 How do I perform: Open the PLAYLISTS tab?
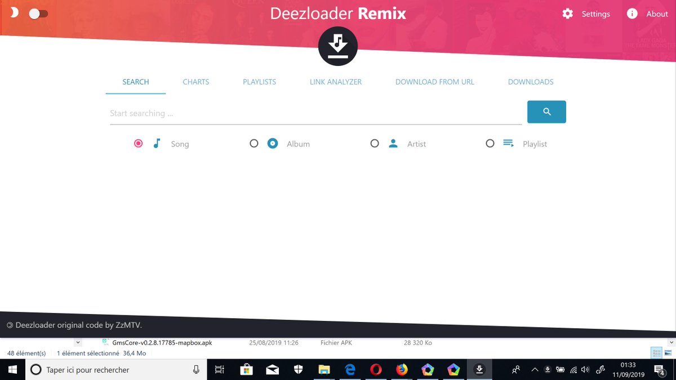click(x=259, y=82)
